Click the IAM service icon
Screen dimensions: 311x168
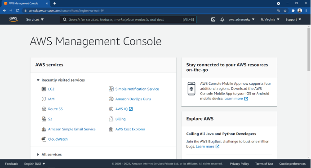pos(44,99)
